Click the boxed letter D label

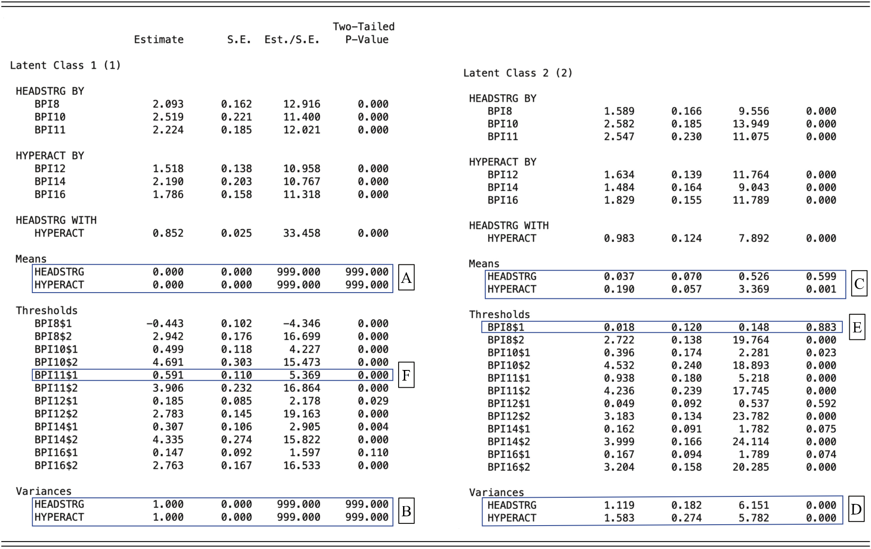(x=856, y=509)
